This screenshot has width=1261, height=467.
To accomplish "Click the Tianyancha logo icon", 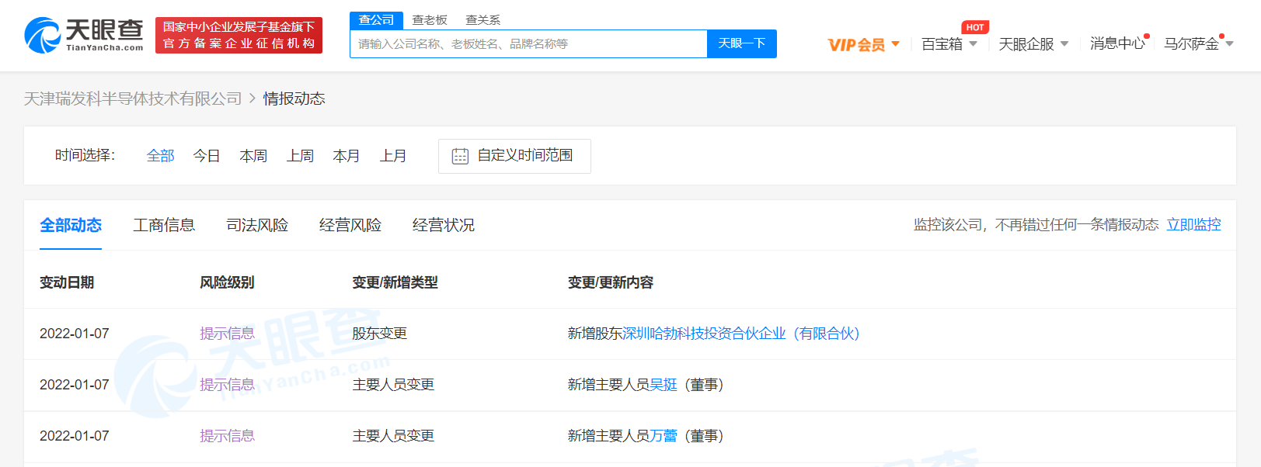I will [x=44, y=36].
